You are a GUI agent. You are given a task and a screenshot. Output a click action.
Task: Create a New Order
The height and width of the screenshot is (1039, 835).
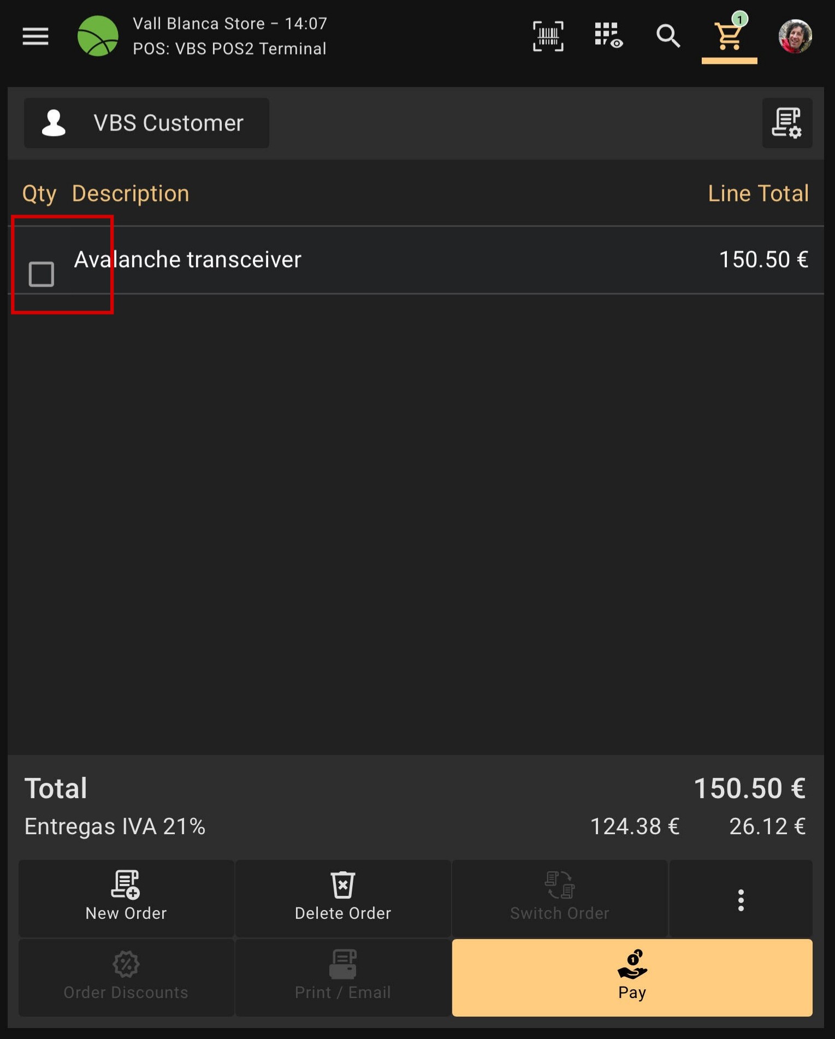(126, 898)
